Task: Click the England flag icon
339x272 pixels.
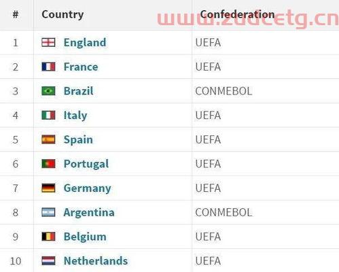Action: coord(48,42)
